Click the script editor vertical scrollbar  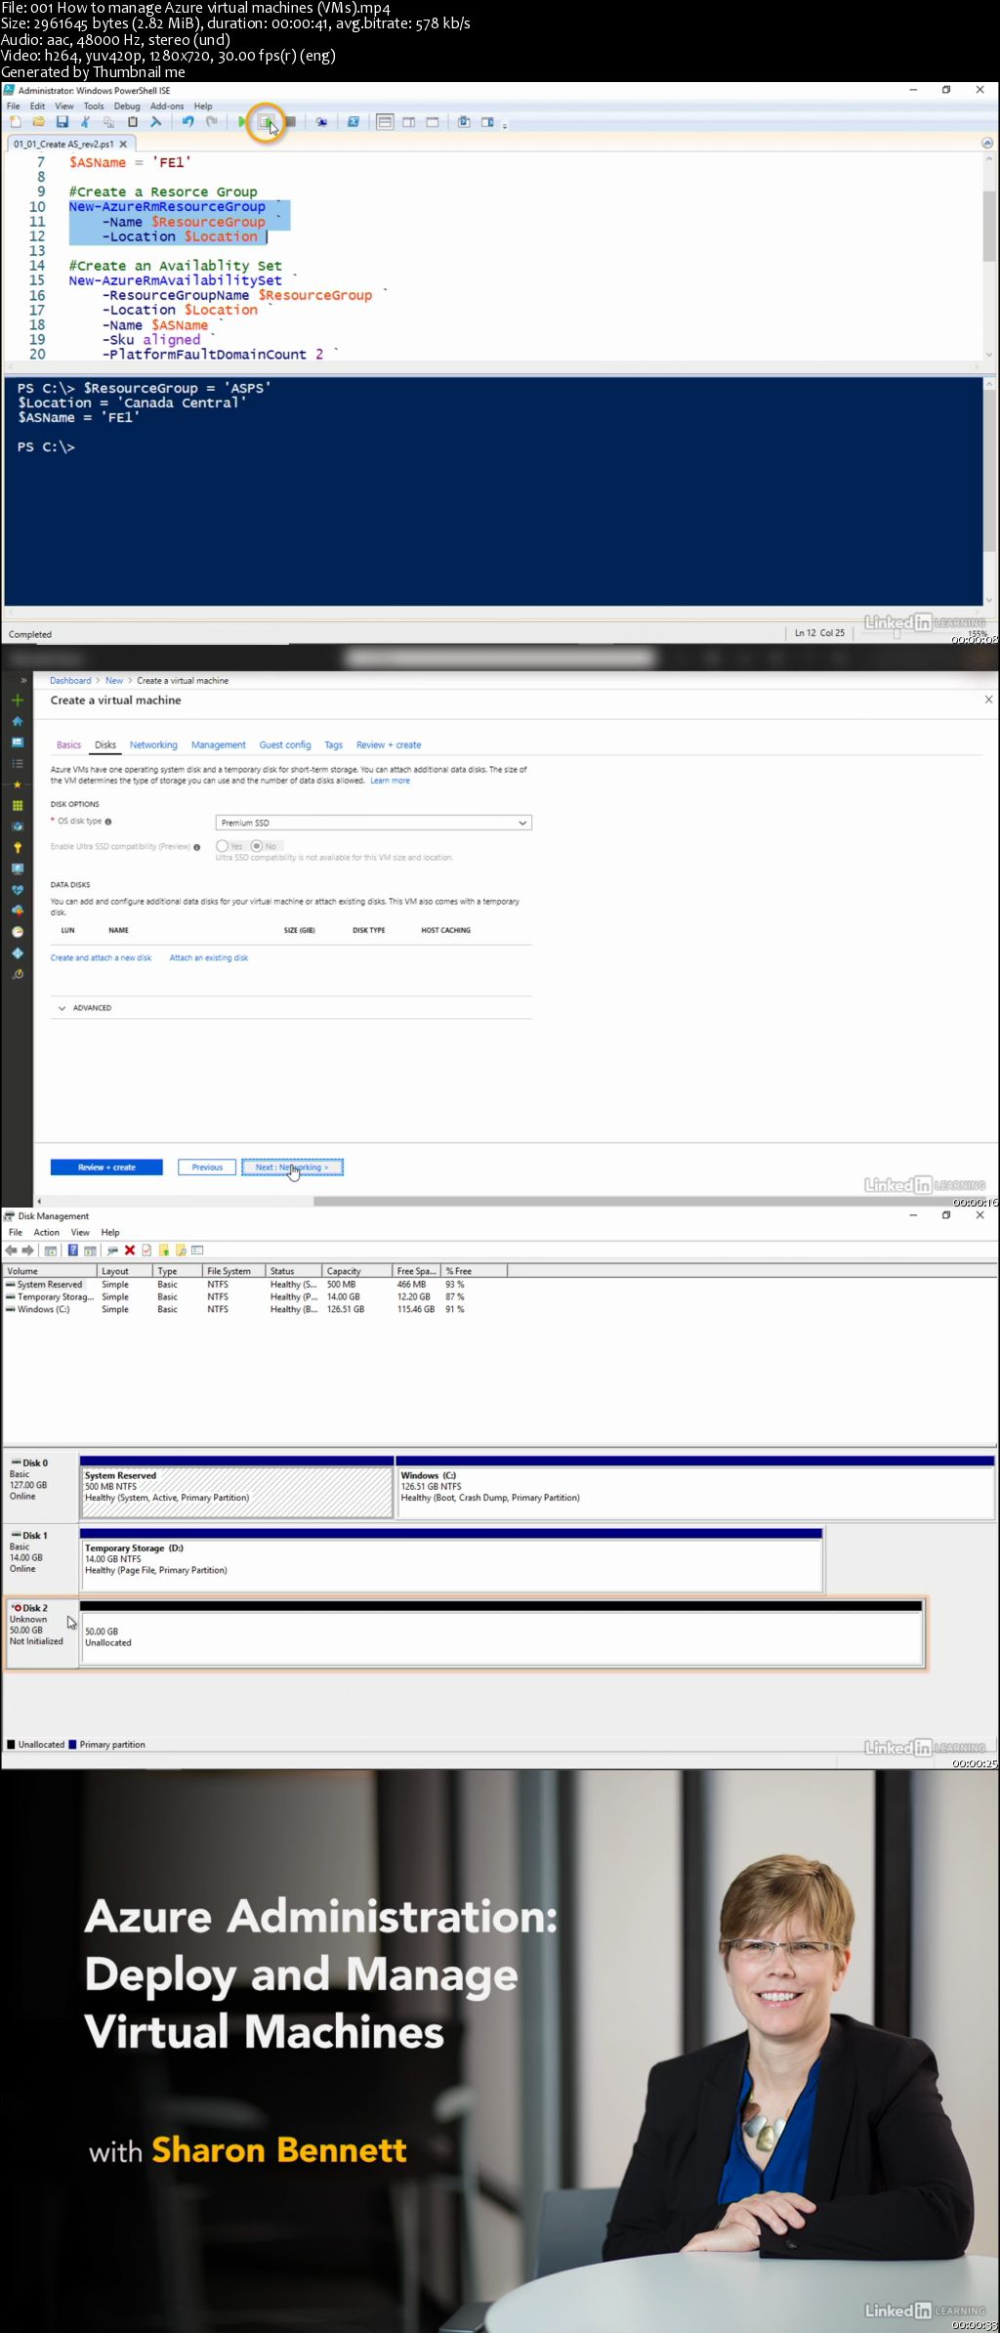[989, 225]
